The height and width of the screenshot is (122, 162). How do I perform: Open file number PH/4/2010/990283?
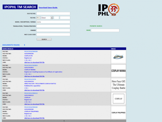31,51
